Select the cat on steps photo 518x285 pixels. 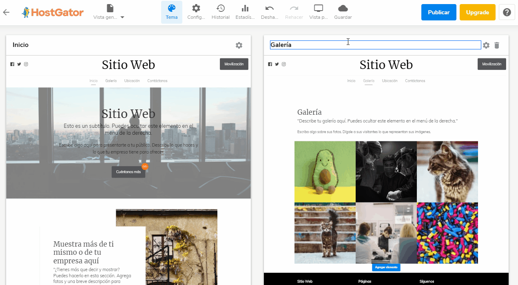[x=325, y=233]
